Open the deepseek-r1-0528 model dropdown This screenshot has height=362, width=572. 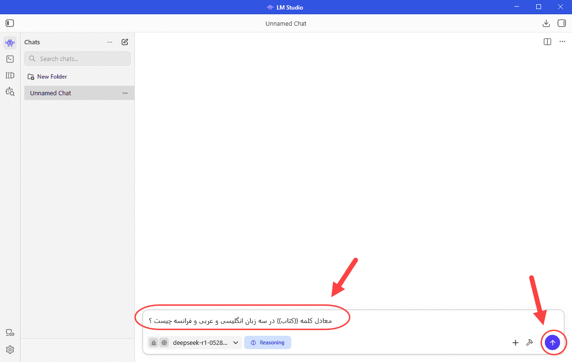click(x=205, y=342)
